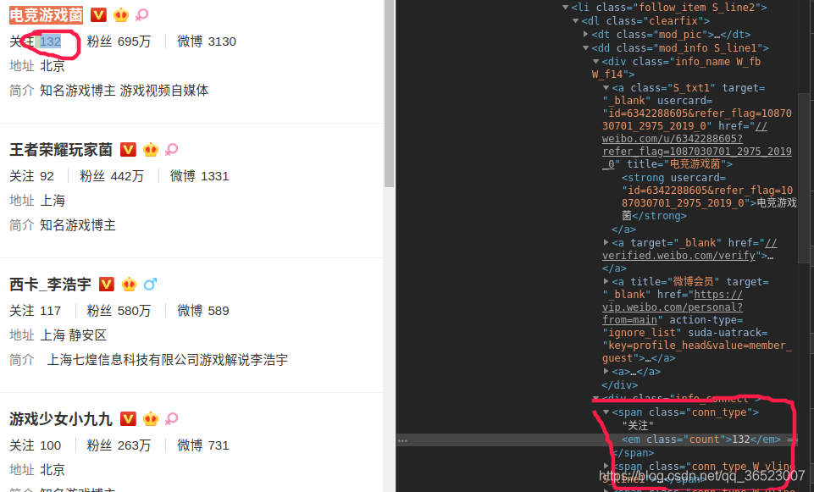Image resolution: width=814 pixels, height=492 pixels.
Task: Click the verified V badge beside 游戏少女小九九
Action: point(128,418)
